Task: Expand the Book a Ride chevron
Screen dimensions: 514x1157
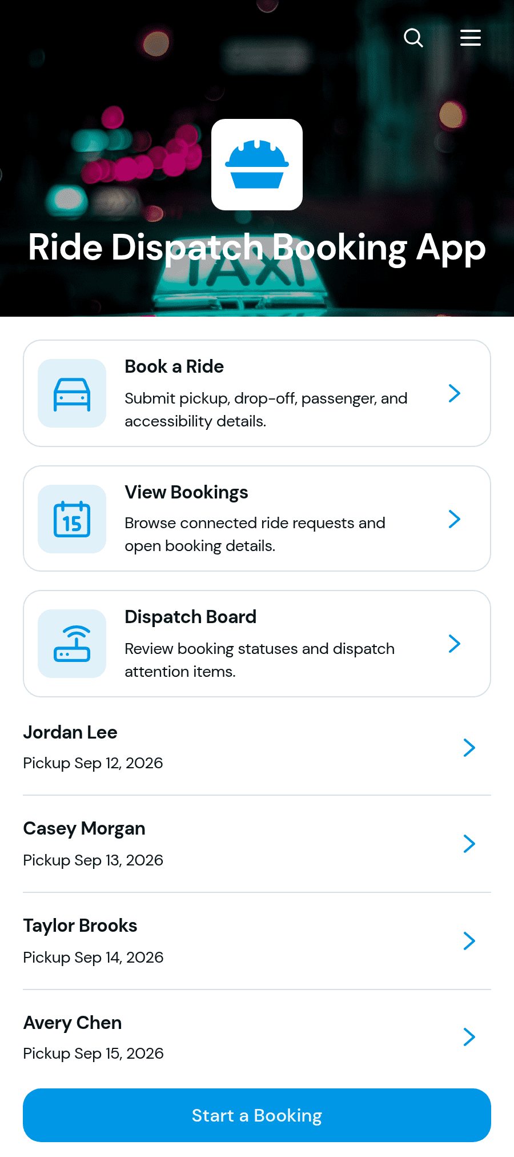Action: point(455,393)
